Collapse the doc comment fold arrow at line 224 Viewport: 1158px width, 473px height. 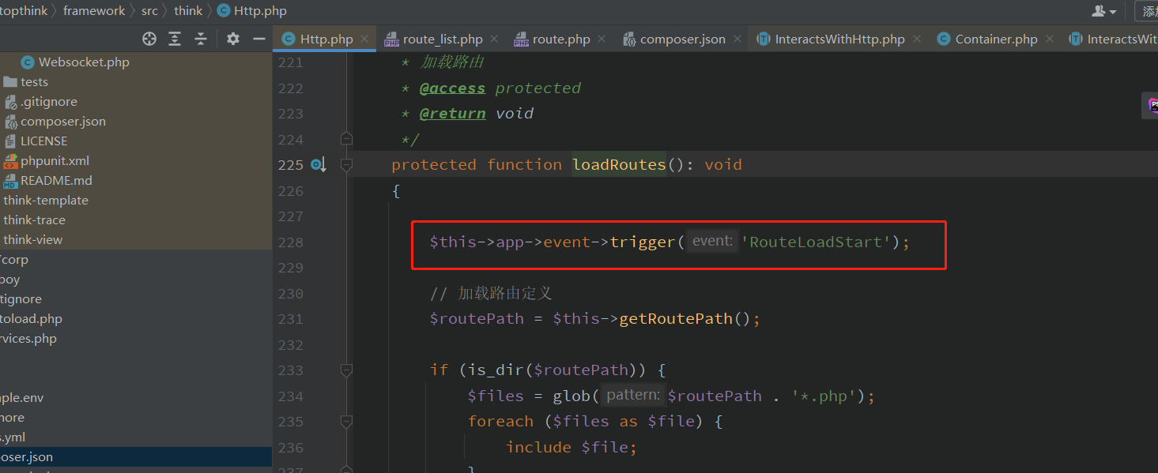click(x=346, y=137)
